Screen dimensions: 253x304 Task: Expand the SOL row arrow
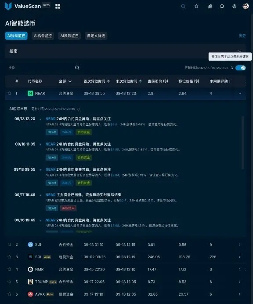(x=240, y=257)
